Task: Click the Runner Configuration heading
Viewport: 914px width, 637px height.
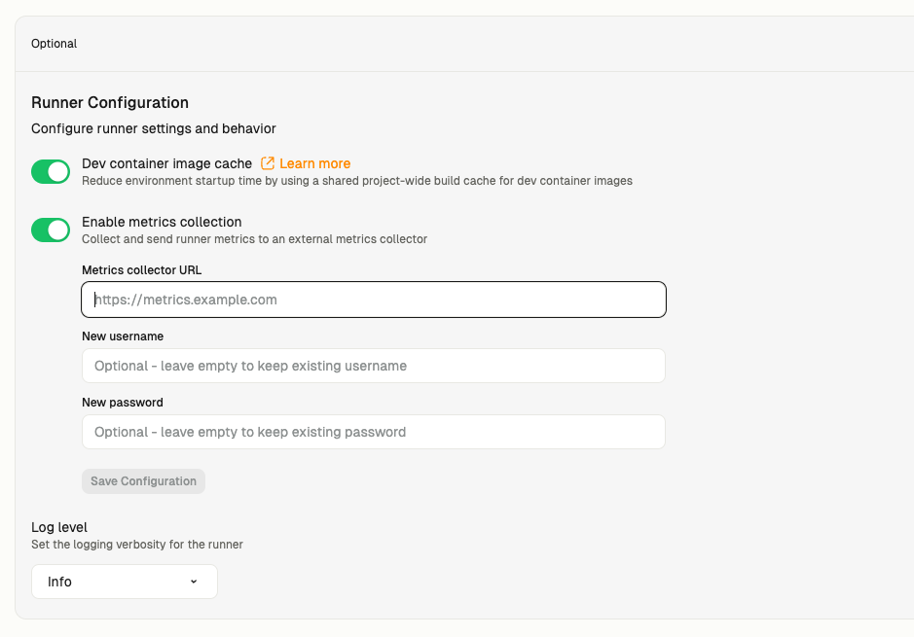Action: pos(110,103)
